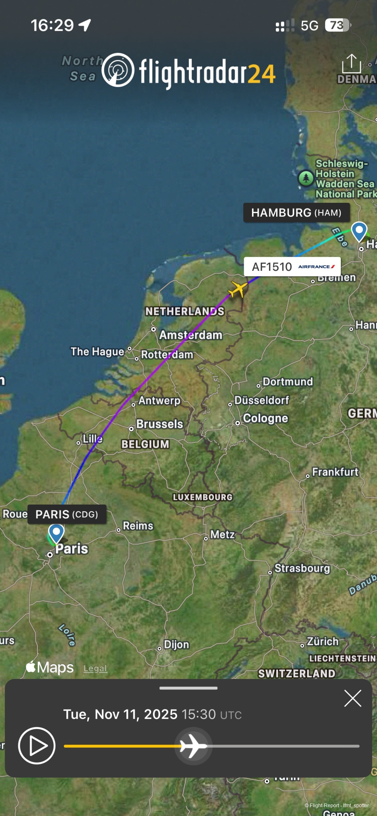This screenshot has width=377, height=816.
Task: Tap the share icon at top right
Action: (x=351, y=63)
